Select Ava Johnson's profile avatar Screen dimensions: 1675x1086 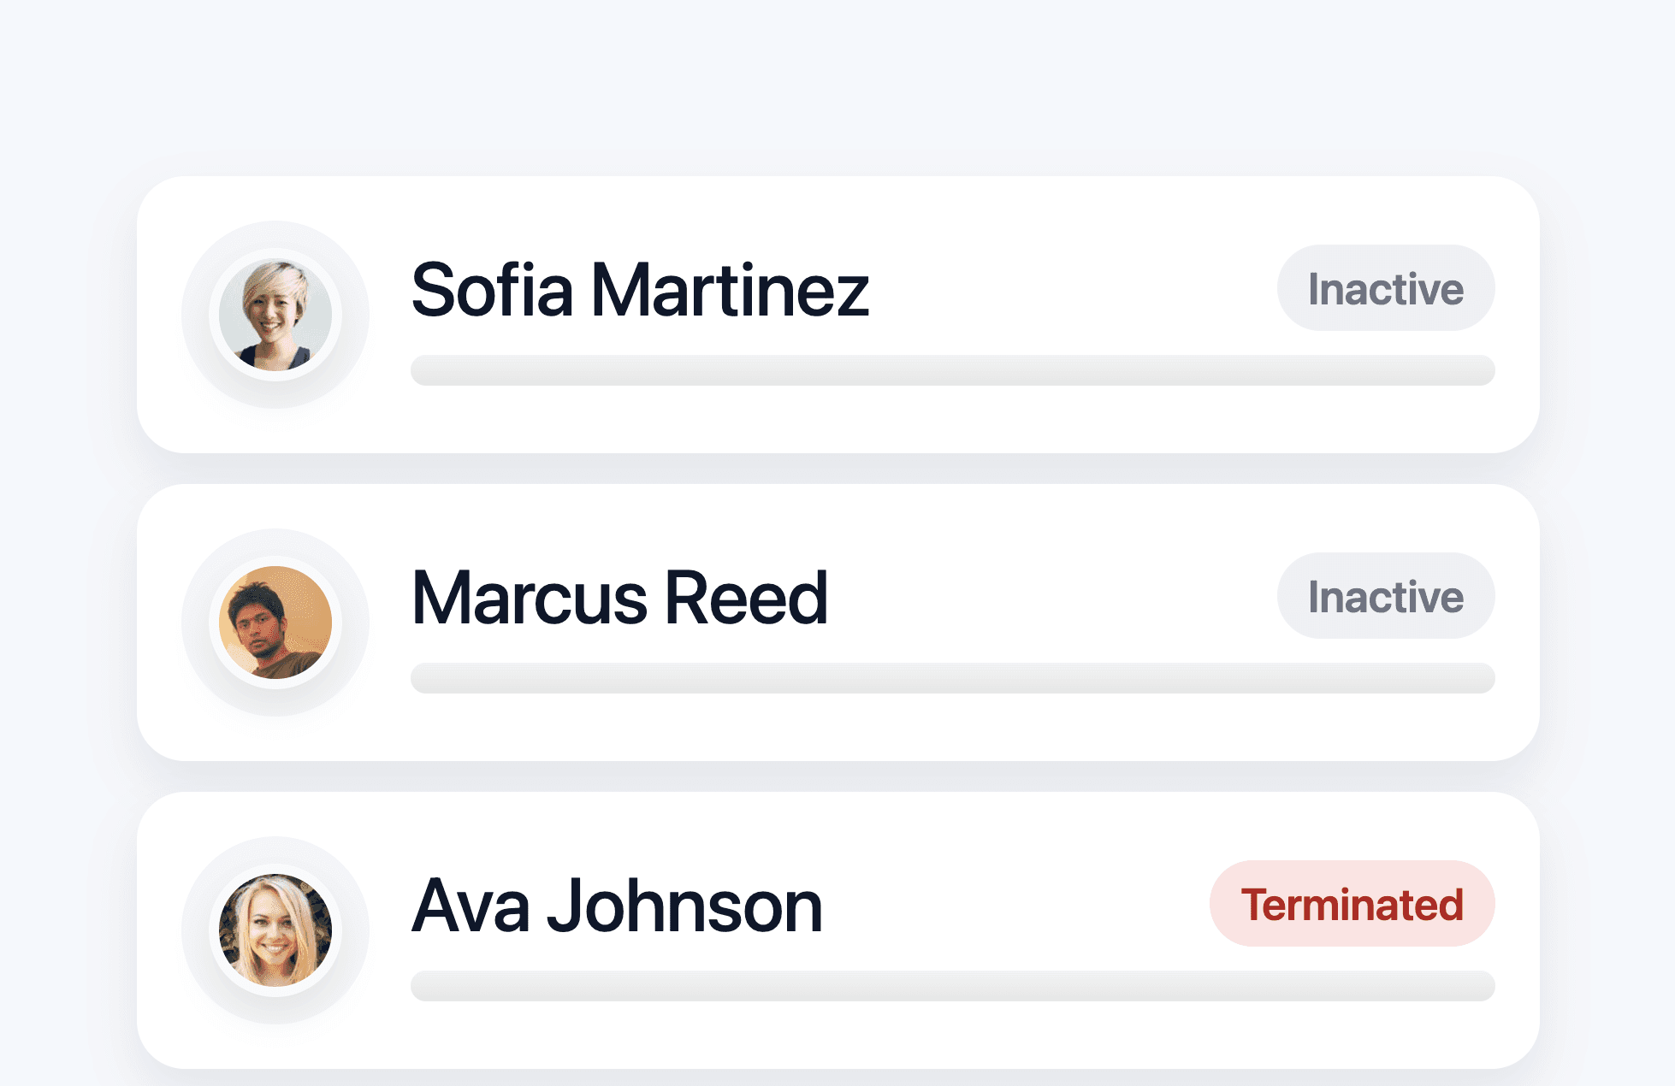(275, 930)
